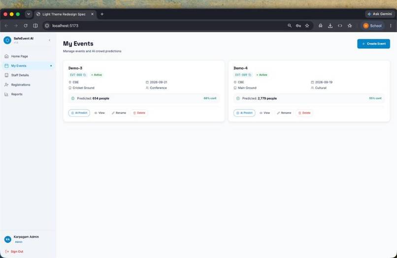Click the 2026-09-19 date on Demo-4
The image size is (397, 258).
pyautogui.click(x=324, y=82)
